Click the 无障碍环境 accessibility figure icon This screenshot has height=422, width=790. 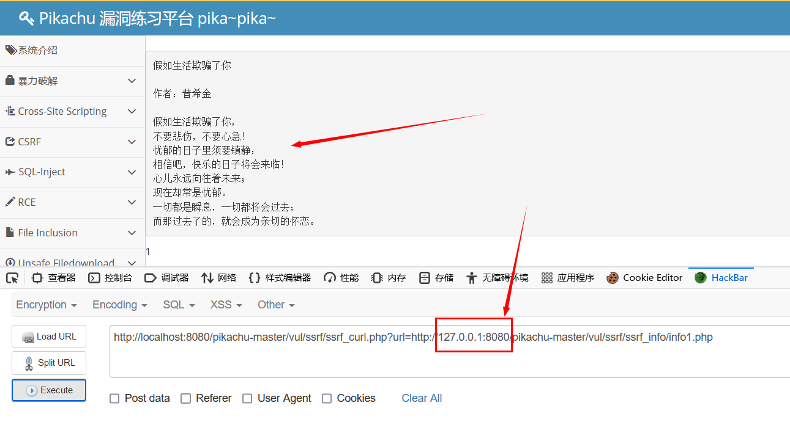[x=472, y=278]
